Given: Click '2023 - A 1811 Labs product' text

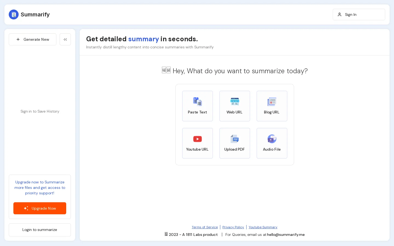Looking at the screenshot, I should tap(191, 235).
